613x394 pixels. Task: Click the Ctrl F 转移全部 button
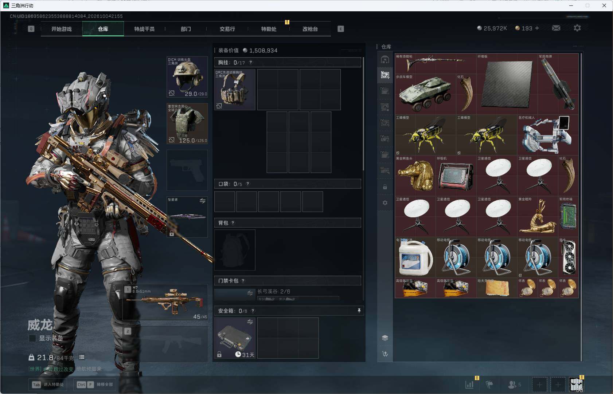[95, 385]
